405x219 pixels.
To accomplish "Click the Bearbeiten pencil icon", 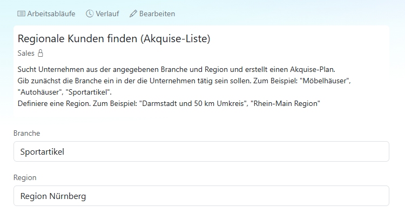I will [x=133, y=14].
